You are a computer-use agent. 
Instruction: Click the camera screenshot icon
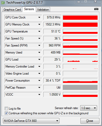tap(96, 9)
